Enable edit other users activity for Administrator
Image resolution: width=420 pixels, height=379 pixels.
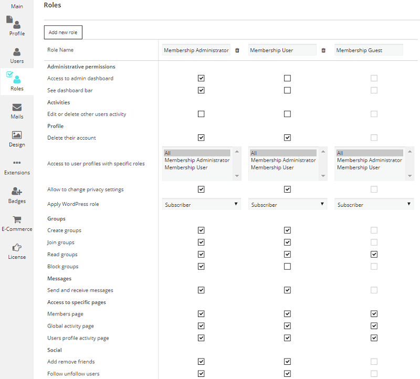[201, 114]
